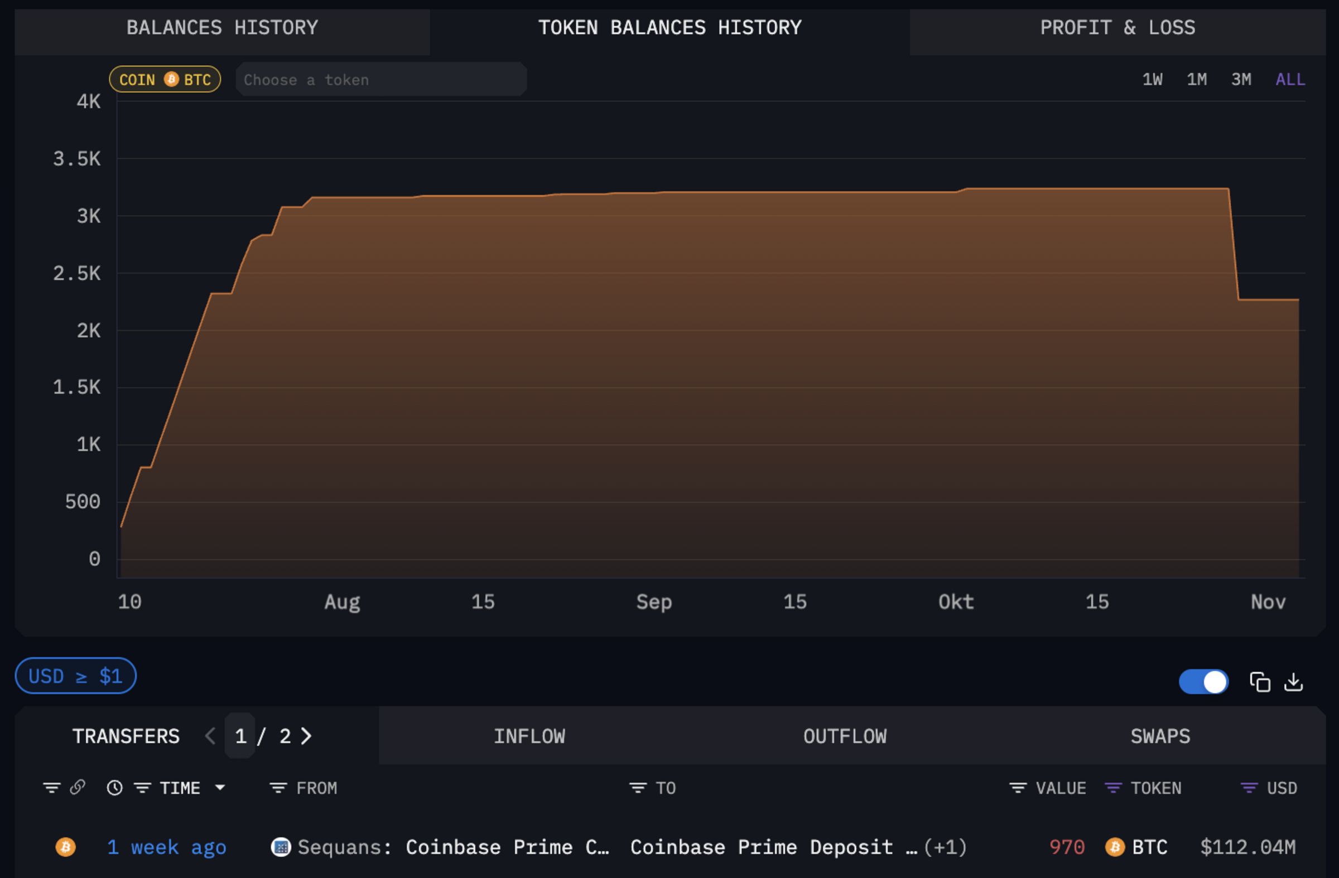Open the VALUE column filter

1018,788
